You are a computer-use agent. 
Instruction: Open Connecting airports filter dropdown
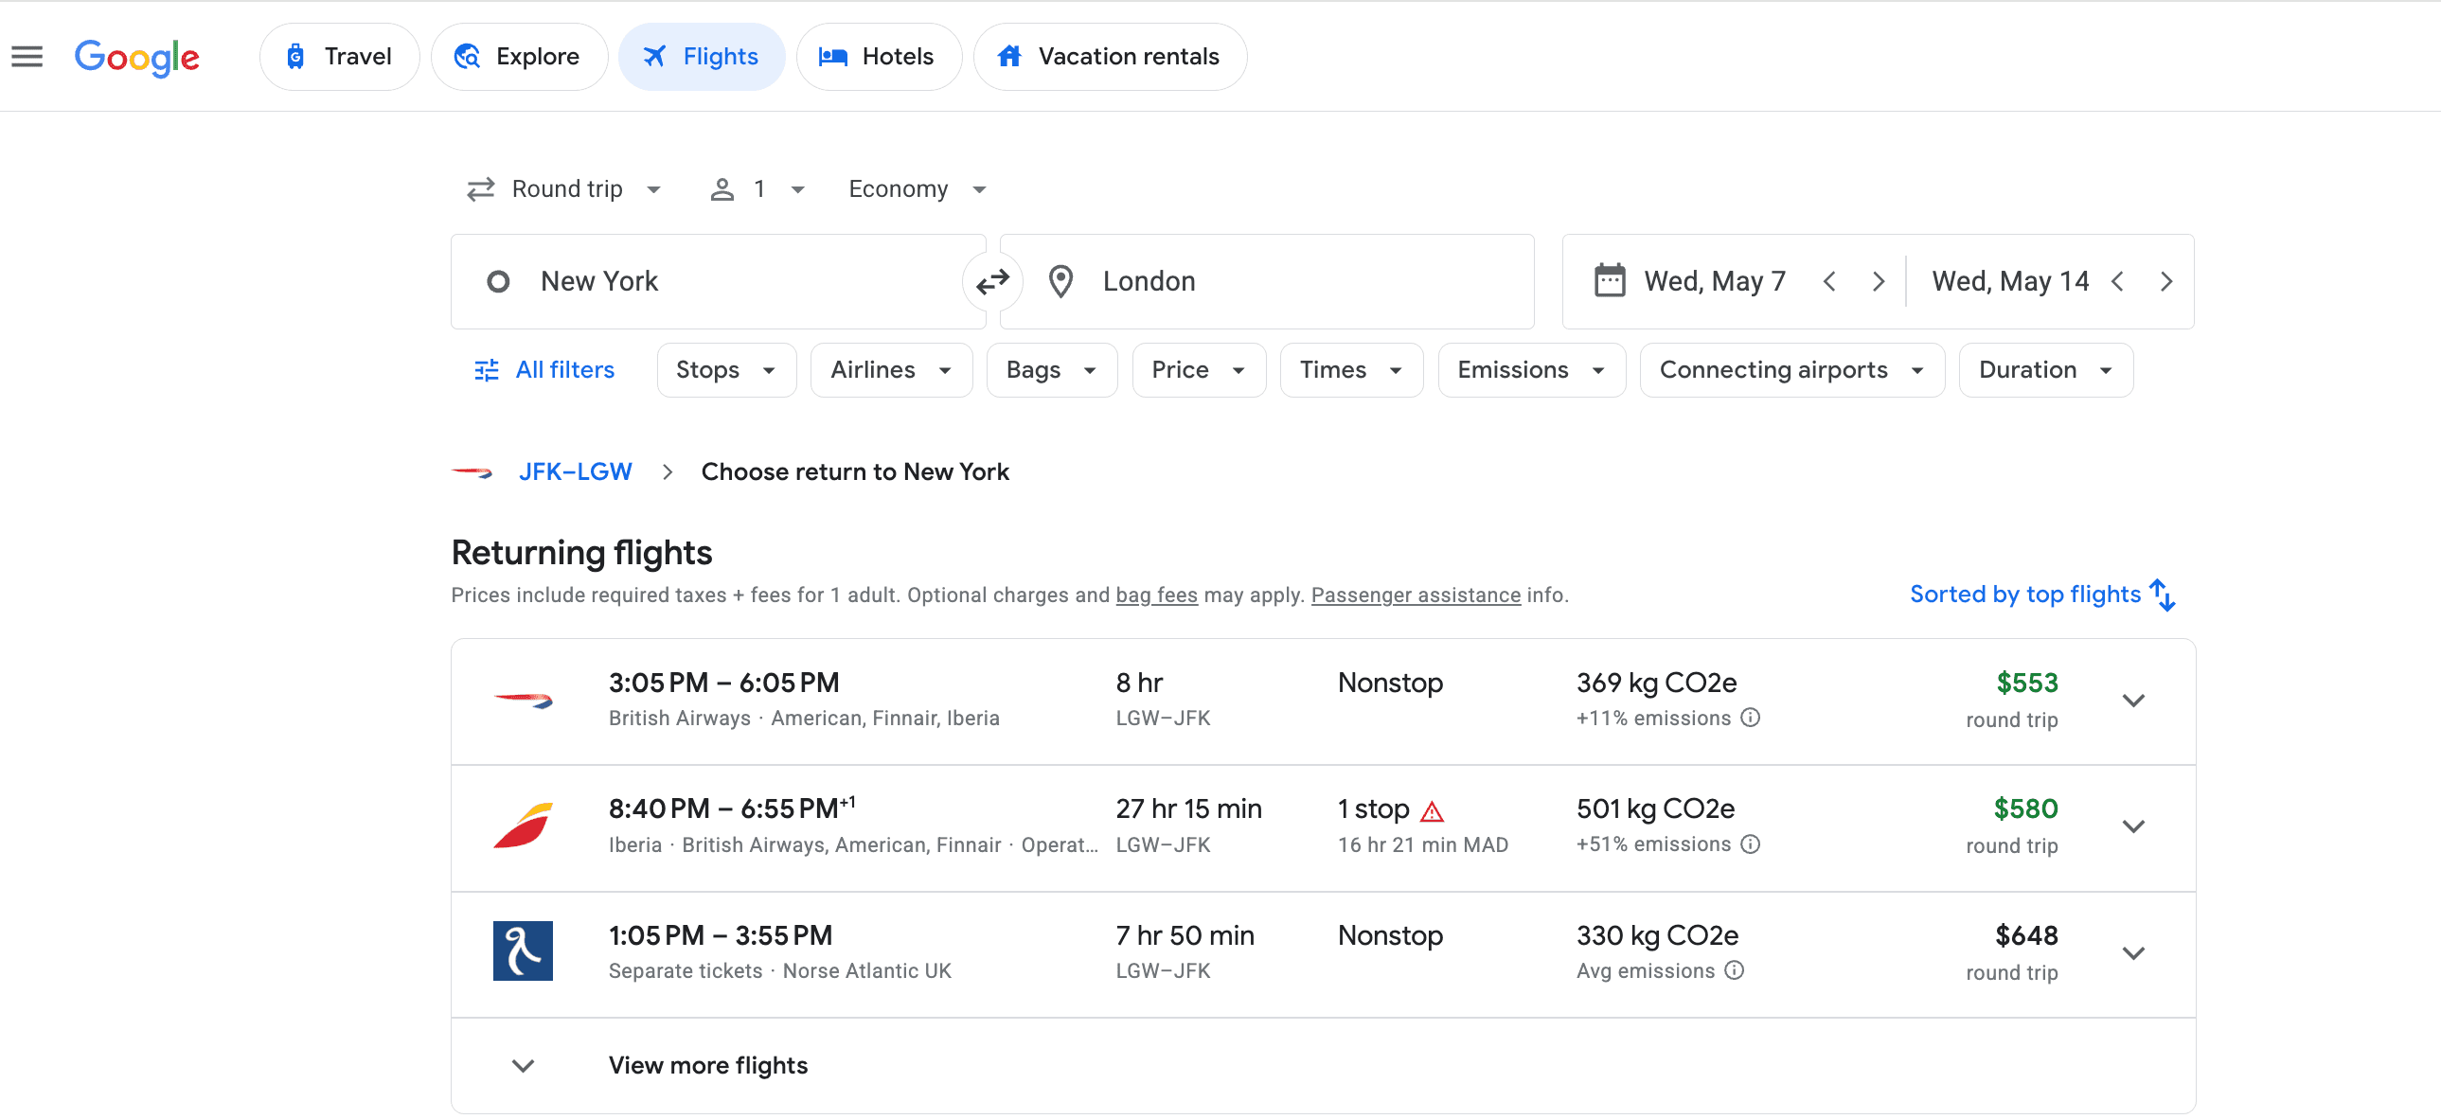[x=1791, y=370]
